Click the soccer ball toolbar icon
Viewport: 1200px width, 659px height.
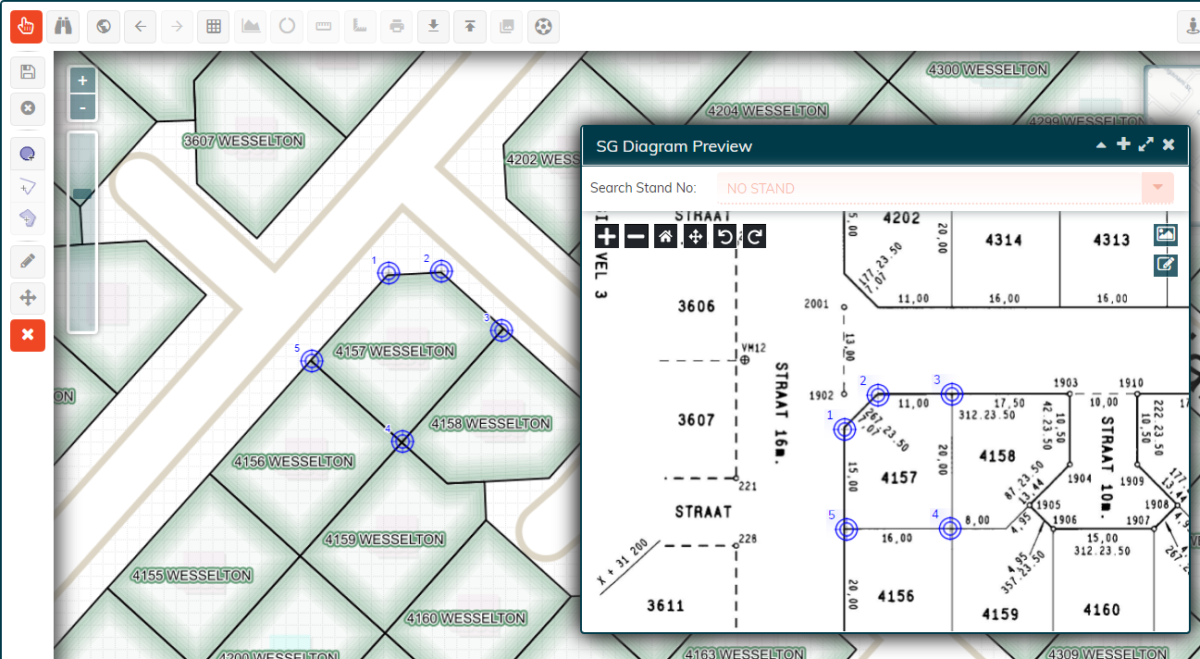[543, 27]
